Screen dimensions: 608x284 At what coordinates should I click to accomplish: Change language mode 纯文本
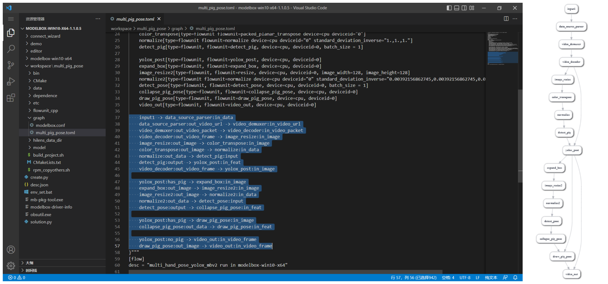point(491,278)
